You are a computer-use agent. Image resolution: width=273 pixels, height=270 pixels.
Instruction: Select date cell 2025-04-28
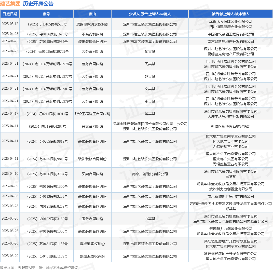[x=10, y=34]
